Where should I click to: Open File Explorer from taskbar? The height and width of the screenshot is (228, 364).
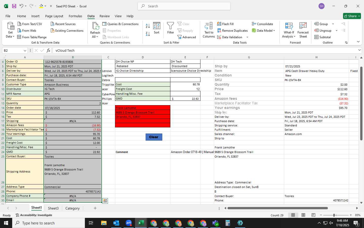pos(104,223)
